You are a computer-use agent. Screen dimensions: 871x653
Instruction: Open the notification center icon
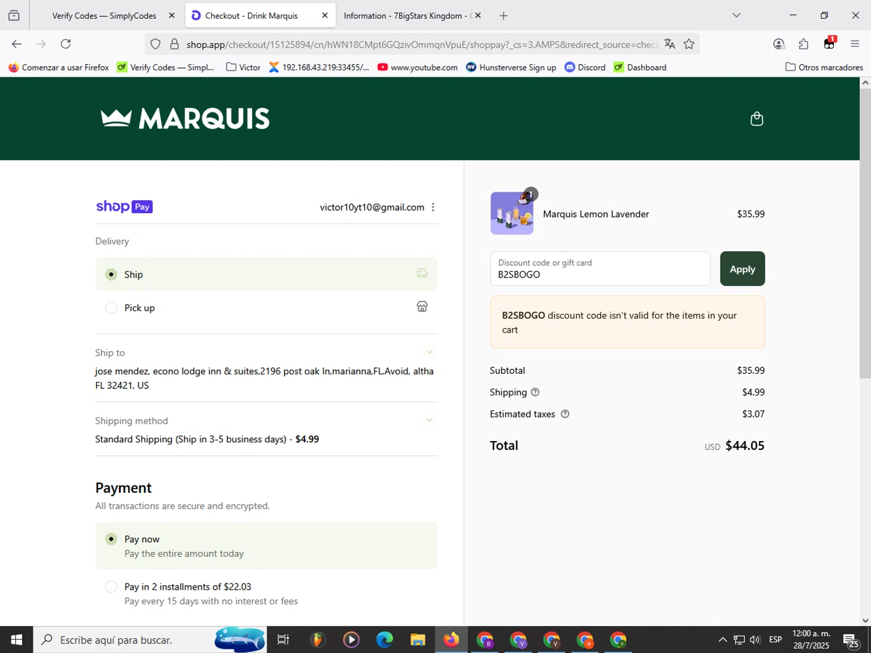coord(852,640)
